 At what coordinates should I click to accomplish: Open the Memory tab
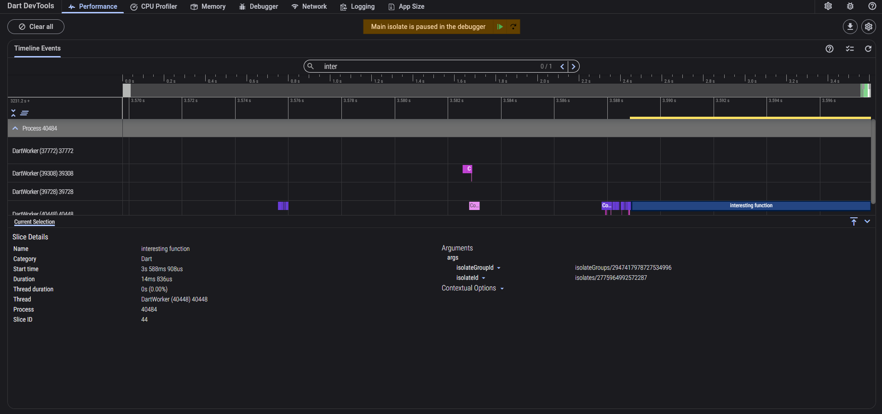pos(208,6)
